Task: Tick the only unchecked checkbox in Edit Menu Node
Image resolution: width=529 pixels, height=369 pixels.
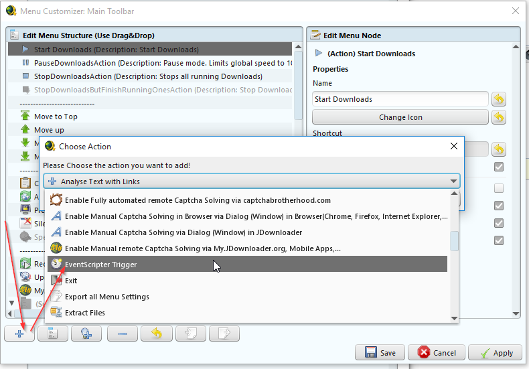Action: point(499,188)
